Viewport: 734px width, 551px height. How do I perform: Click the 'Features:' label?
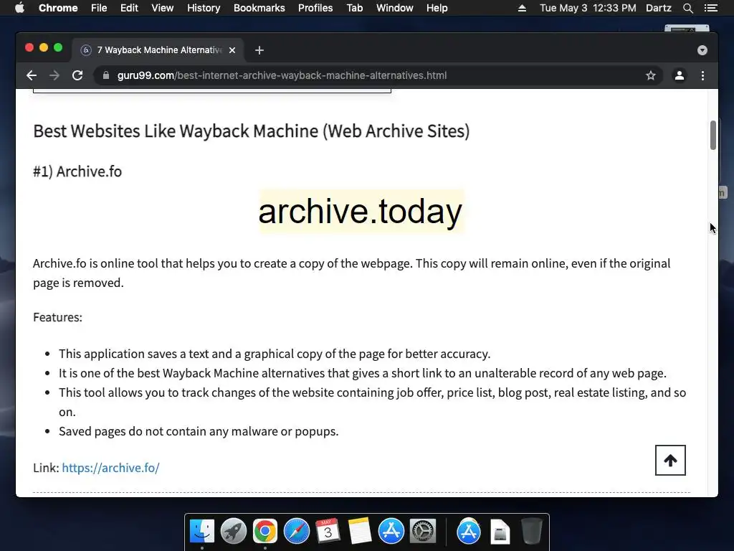click(x=57, y=317)
